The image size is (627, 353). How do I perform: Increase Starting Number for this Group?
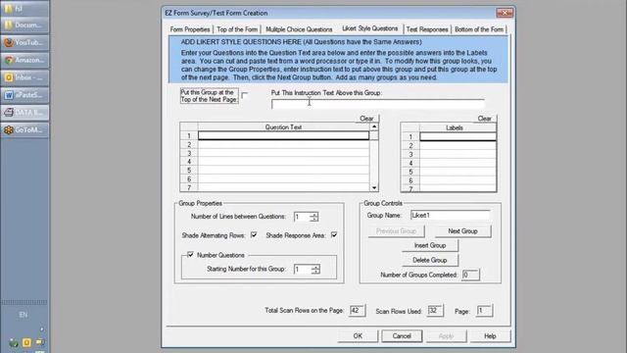coord(315,267)
